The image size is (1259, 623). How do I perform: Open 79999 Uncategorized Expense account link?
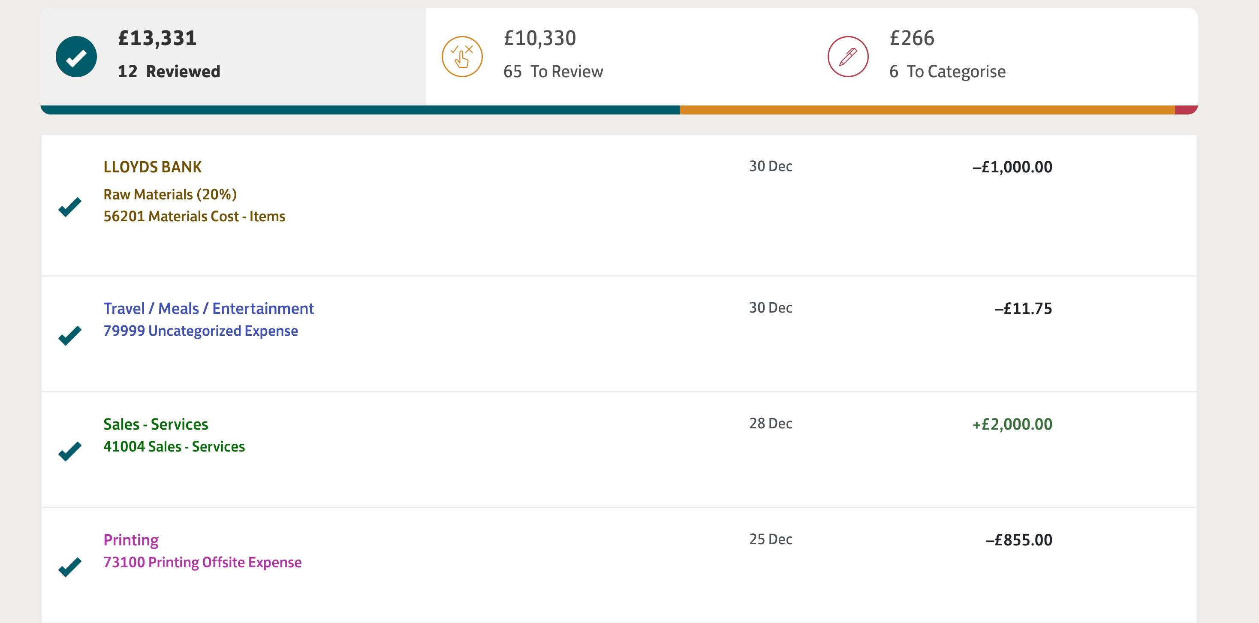point(200,331)
